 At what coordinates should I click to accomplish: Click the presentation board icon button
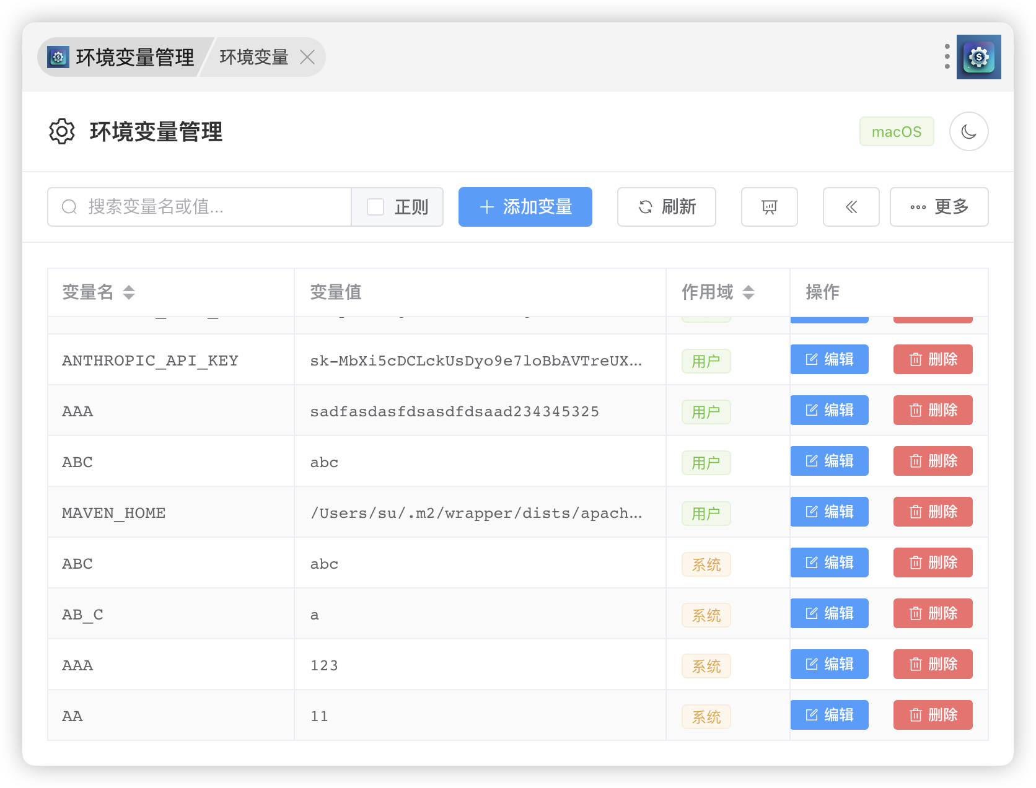point(769,207)
